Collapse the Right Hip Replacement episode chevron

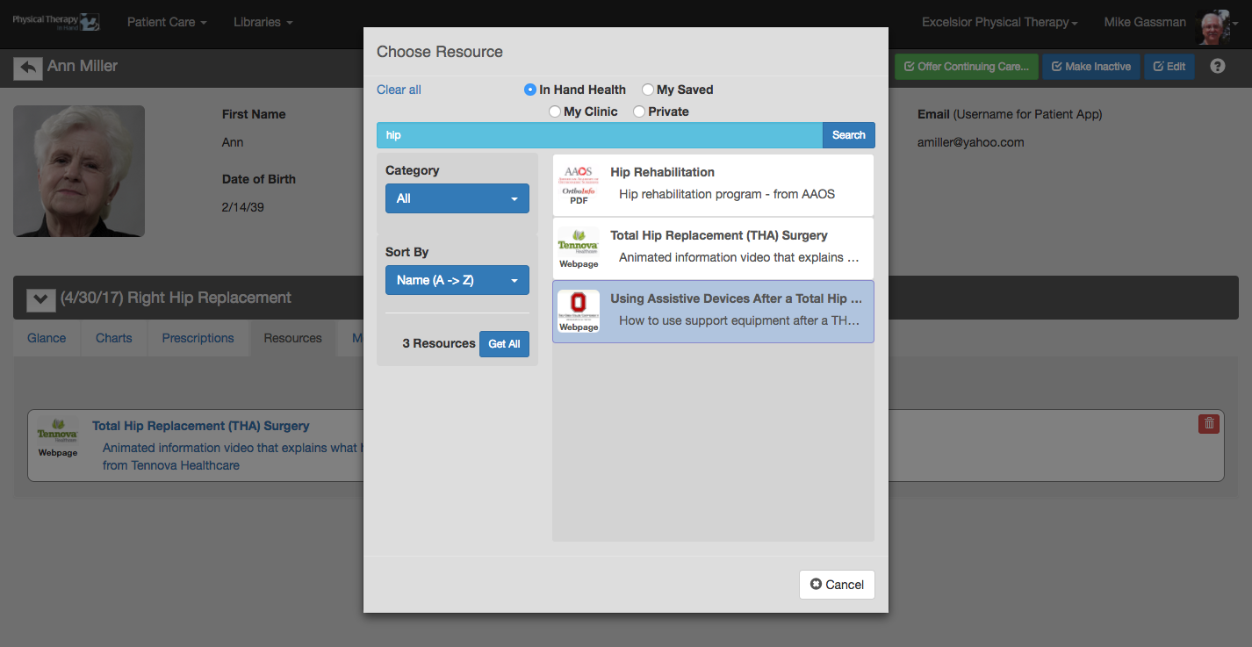point(40,299)
